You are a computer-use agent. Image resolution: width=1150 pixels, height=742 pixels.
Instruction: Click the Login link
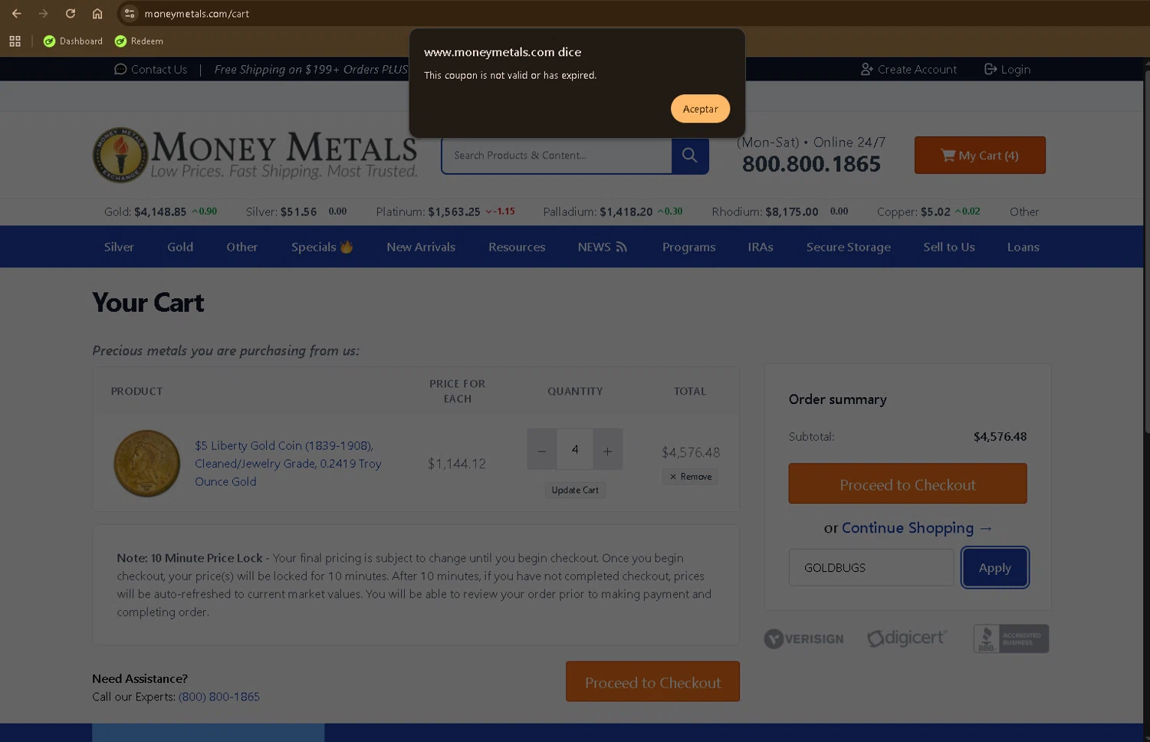[x=1007, y=69]
